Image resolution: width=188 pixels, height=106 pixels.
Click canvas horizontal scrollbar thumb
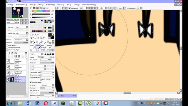click(x=127, y=93)
